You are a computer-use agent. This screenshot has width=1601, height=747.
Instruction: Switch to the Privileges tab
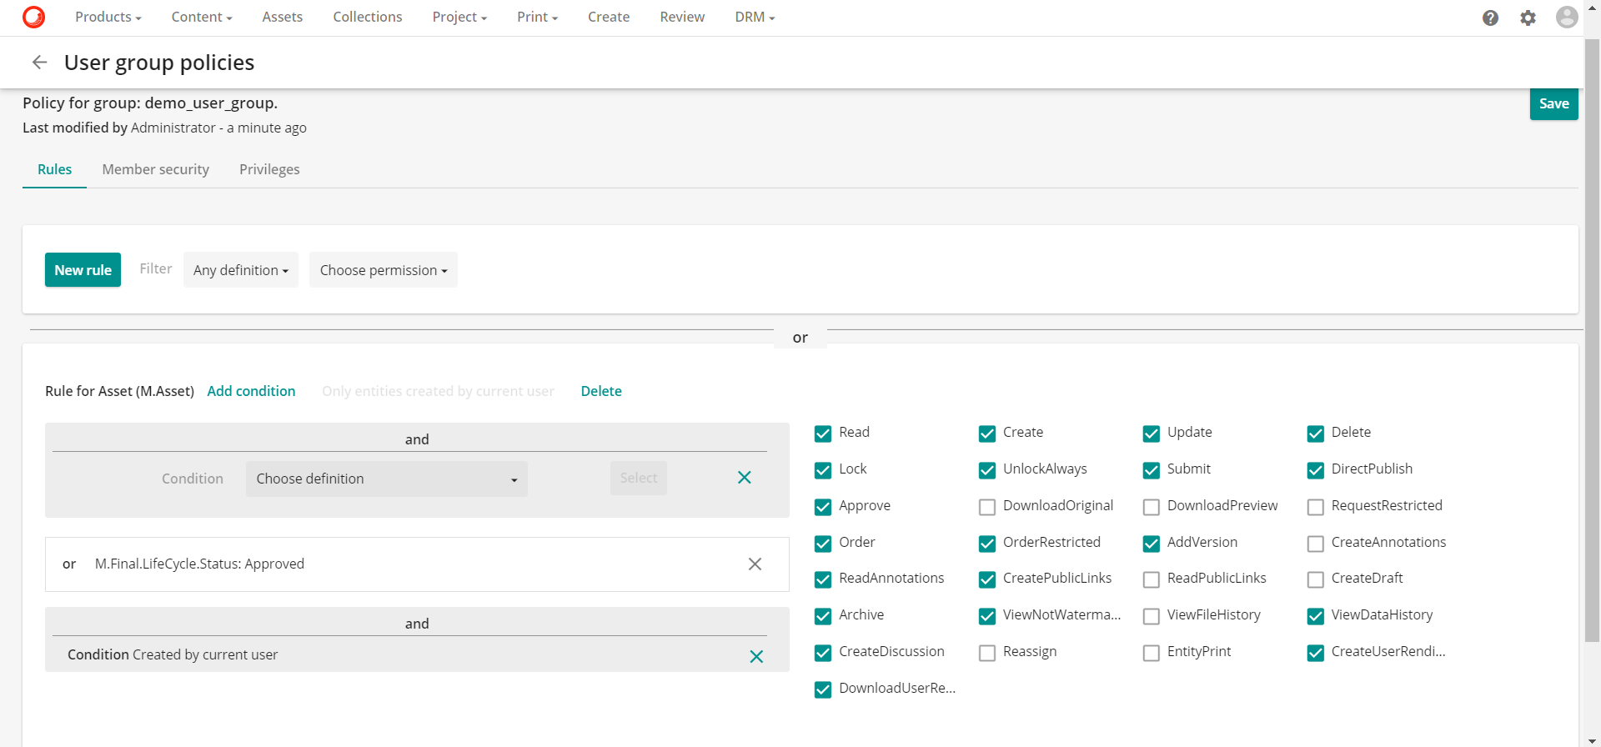click(269, 169)
